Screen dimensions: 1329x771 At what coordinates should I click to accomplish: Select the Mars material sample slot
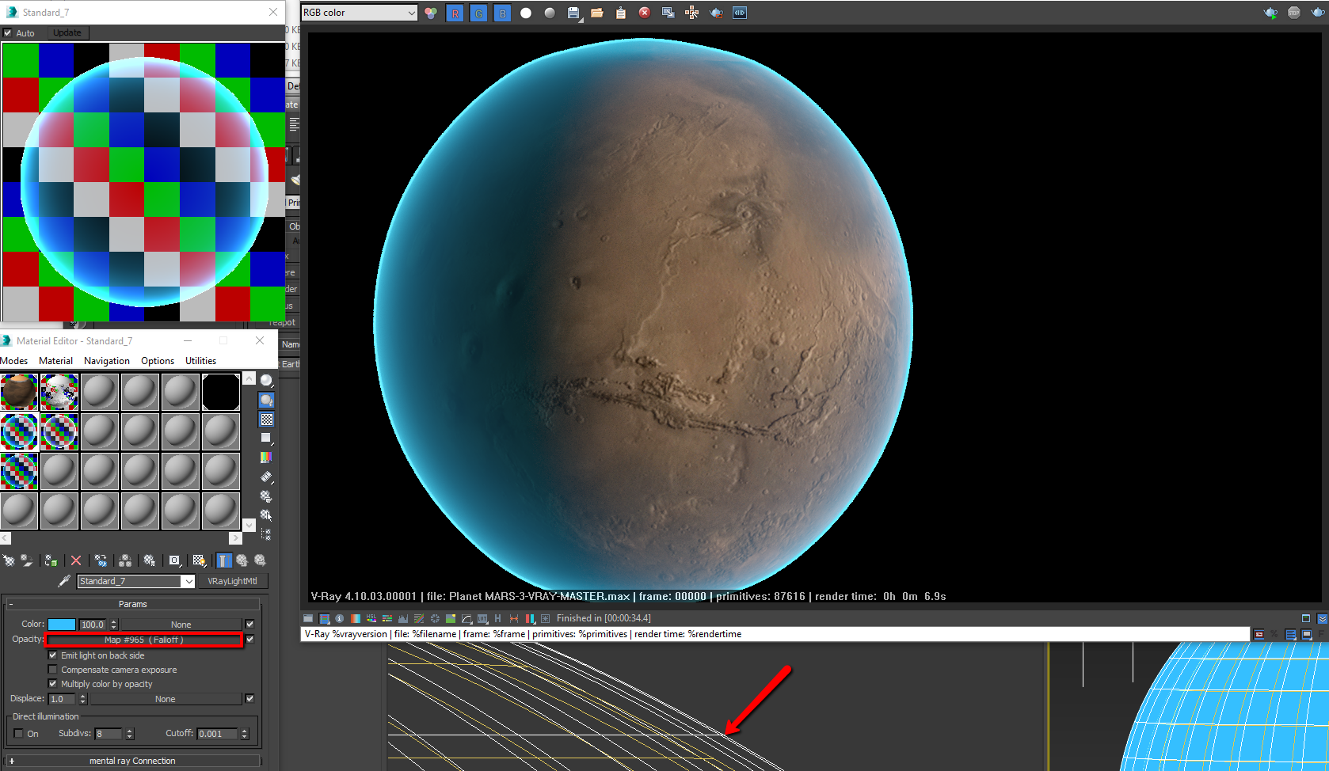19,392
